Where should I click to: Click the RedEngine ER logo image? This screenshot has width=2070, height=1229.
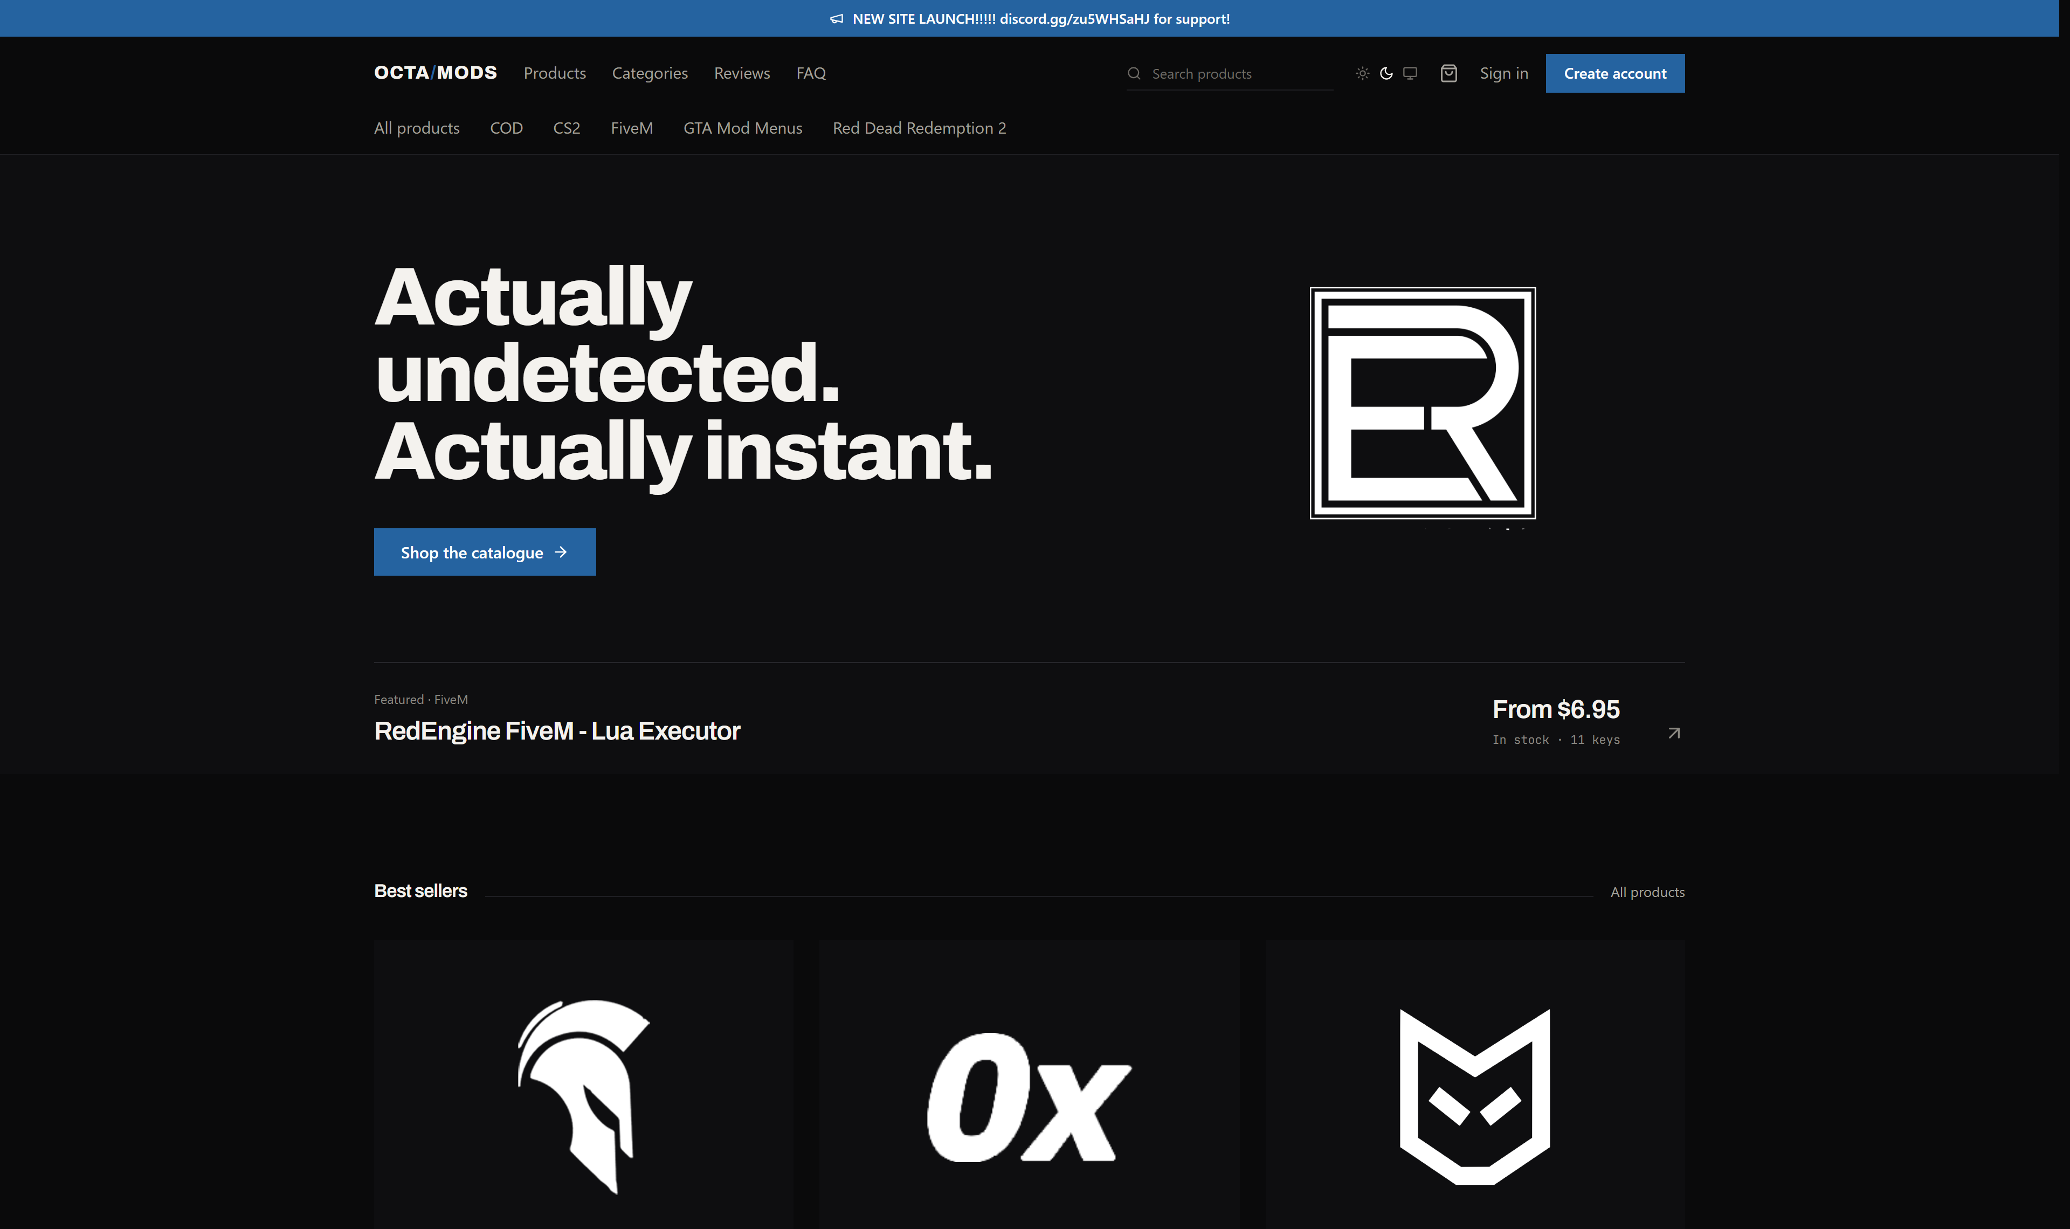click(x=1423, y=403)
